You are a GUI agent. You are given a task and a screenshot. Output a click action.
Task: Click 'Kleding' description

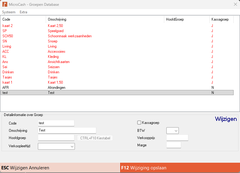[x=53, y=57]
